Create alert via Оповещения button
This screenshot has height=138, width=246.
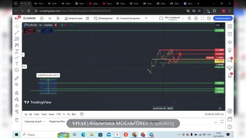pos(103,18)
